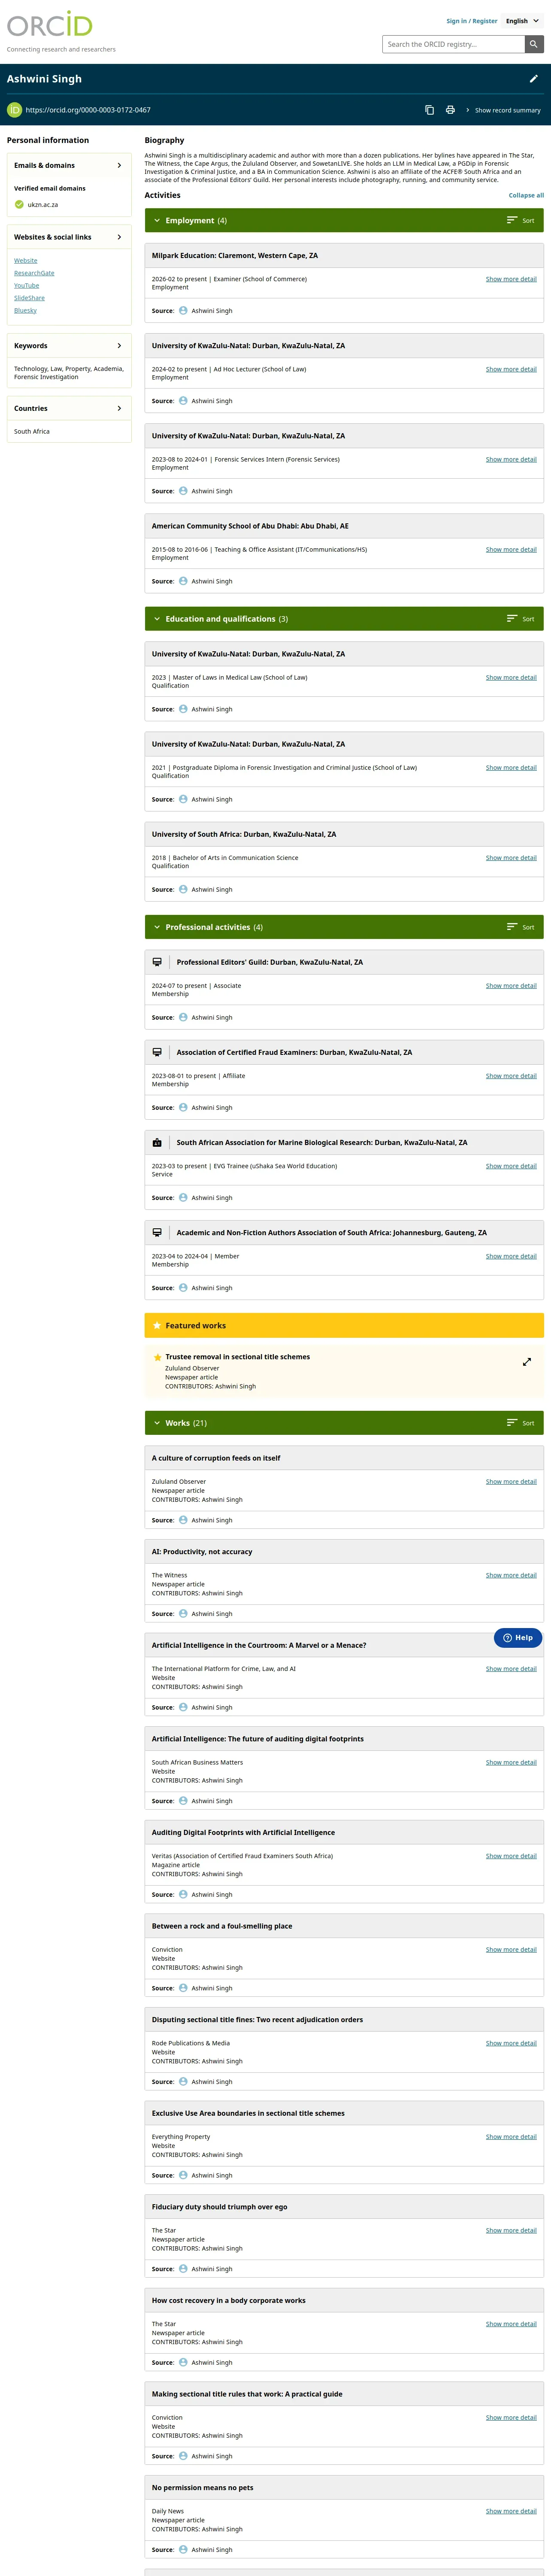The width and height of the screenshot is (551, 2576).
Task: Click the Employment sort icon
Action: tap(512, 220)
